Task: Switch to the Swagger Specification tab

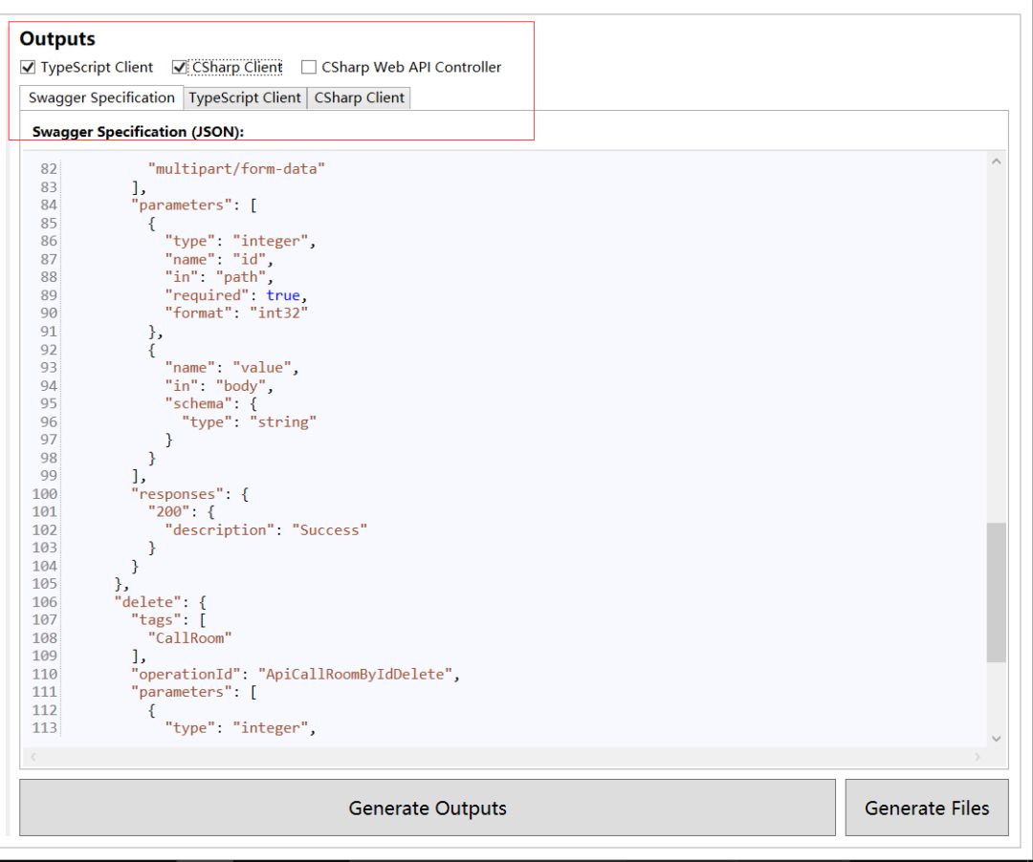Action: [x=101, y=97]
